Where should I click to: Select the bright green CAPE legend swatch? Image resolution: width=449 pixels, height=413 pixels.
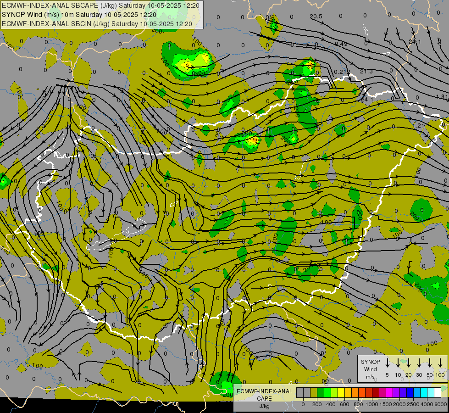tap(327, 393)
